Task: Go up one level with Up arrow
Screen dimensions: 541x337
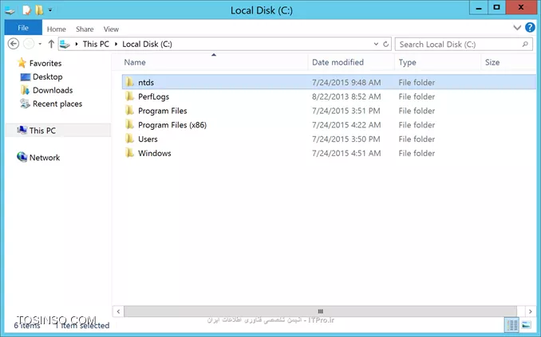Action: tap(51, 44)
